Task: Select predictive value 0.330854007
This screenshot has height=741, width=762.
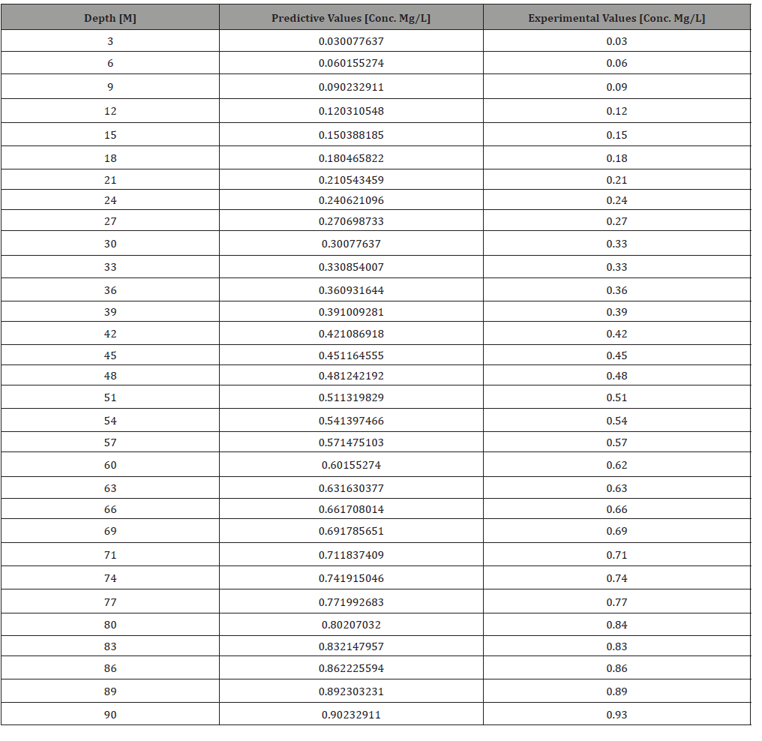Action: pyautogui.click(x=351, y=267)
